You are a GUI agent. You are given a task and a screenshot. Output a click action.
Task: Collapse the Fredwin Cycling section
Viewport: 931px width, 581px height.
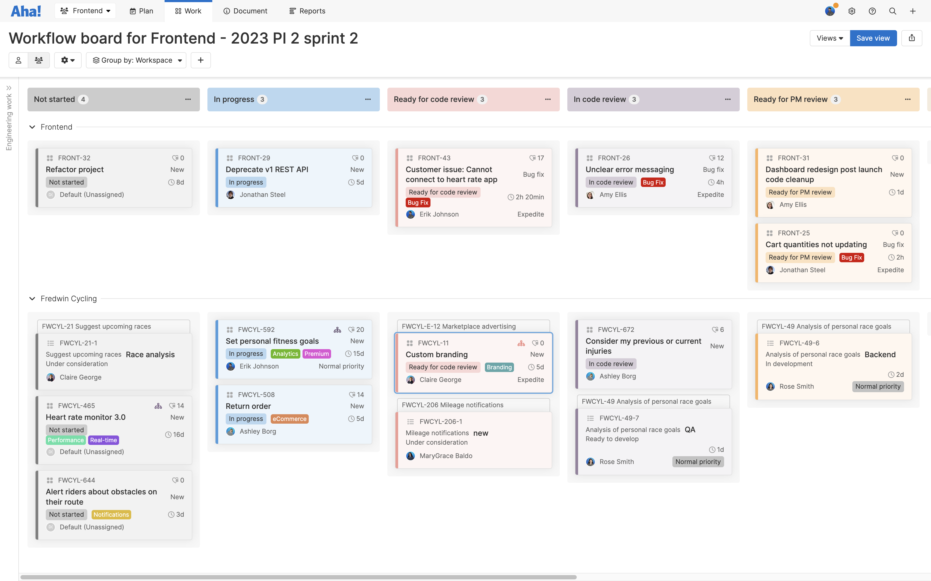32,299
